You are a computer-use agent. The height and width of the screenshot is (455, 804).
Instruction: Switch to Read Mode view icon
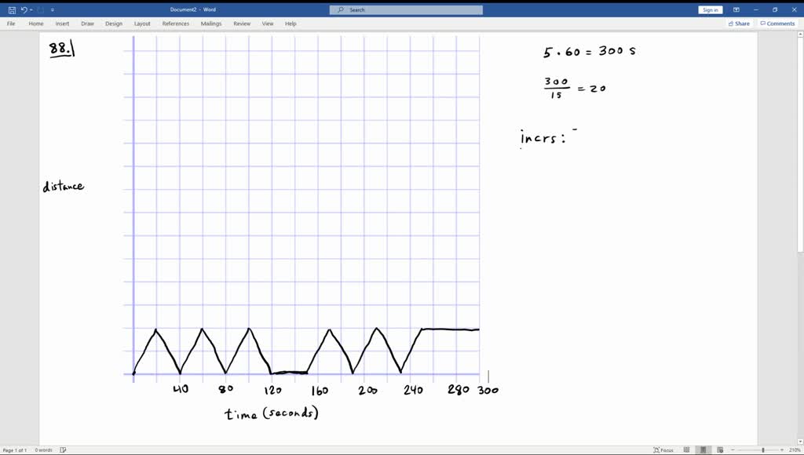[x=686, y=449]
